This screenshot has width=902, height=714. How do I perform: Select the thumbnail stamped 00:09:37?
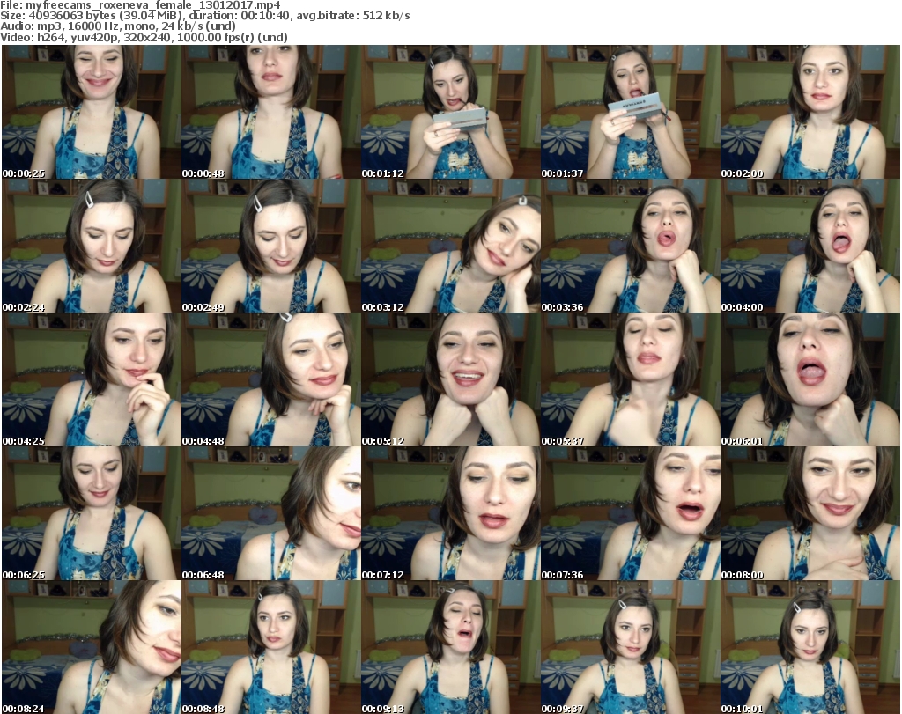631,647
